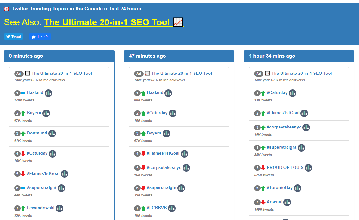Screen dimensions: 359x220
Task: Click the stats icon next to Lewandowski
Action: (x=59, y=208)
